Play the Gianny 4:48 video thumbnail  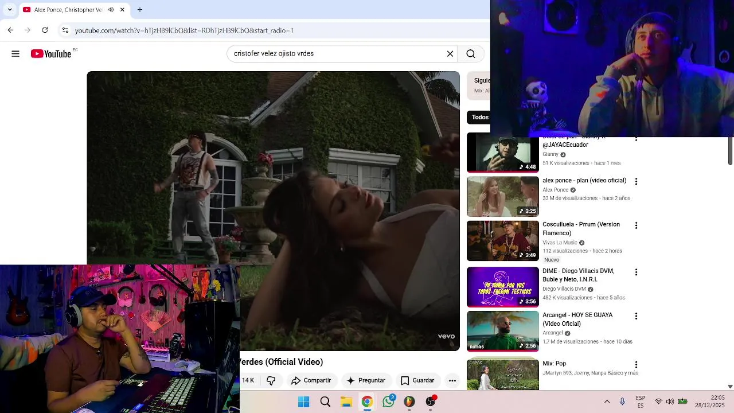(503, 154)
